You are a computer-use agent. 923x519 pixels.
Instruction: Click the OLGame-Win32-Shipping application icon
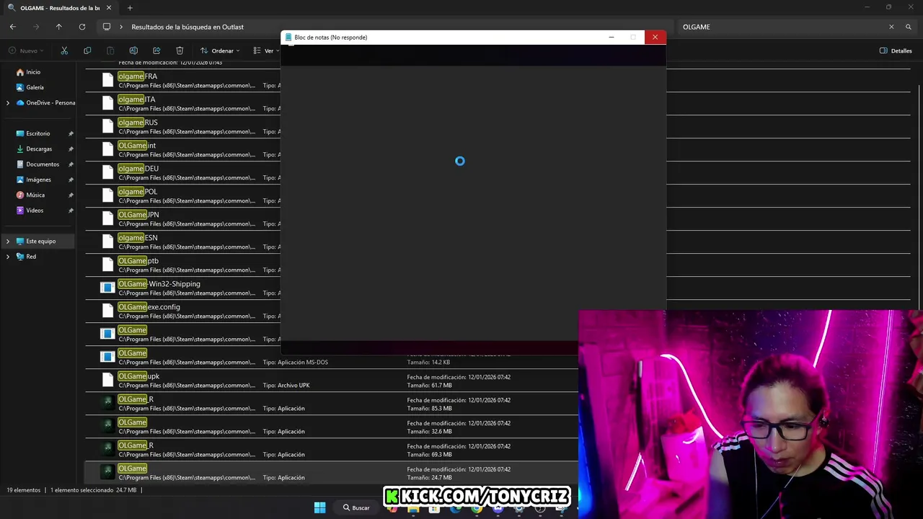(108, 288)
